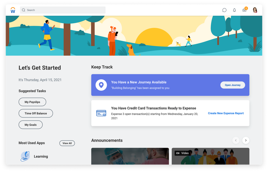Open the chat assistant speech bubble icon
This screenshot has width=268, height=172.
tap(224, 10)
